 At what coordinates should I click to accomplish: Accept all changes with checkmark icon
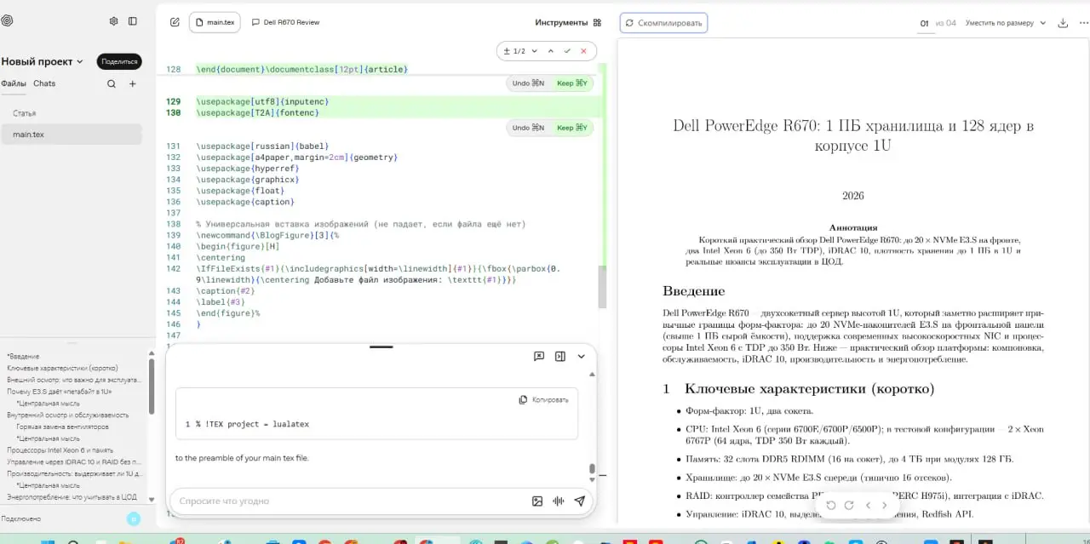pos(567,51)
